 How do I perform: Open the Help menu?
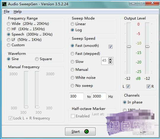[x=18, y=12]
